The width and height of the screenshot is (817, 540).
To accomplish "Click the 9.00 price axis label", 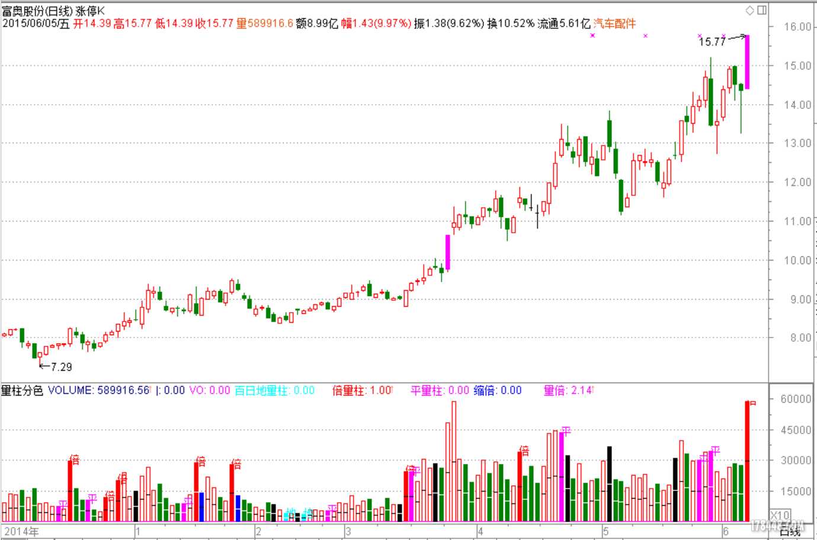I will [x=800, y=300].
